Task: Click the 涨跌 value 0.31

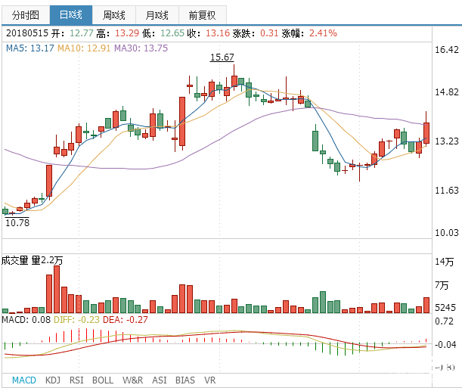Action: (269, 33)
